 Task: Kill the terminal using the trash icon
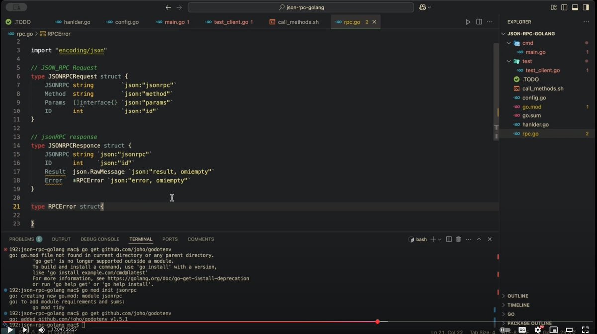click(x=458, y=239)
